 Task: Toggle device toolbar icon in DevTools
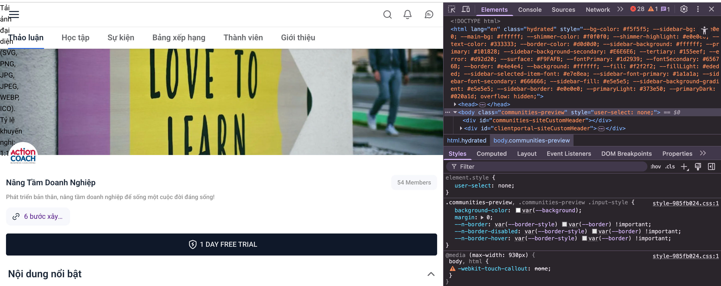465,9
